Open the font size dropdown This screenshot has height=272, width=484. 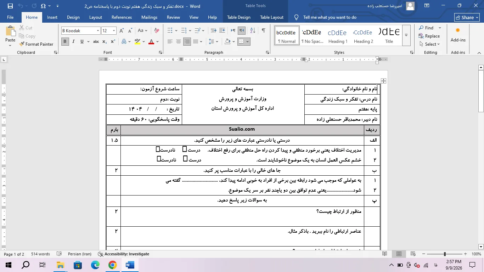click(x=114, y=31)
